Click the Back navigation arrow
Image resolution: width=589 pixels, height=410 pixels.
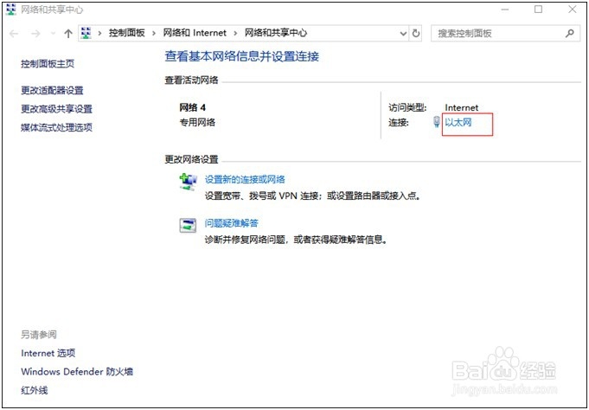click(14, 34)
